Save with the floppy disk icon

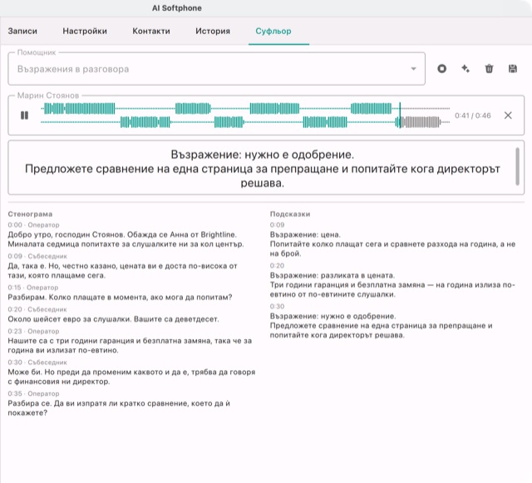pos(513,69)
